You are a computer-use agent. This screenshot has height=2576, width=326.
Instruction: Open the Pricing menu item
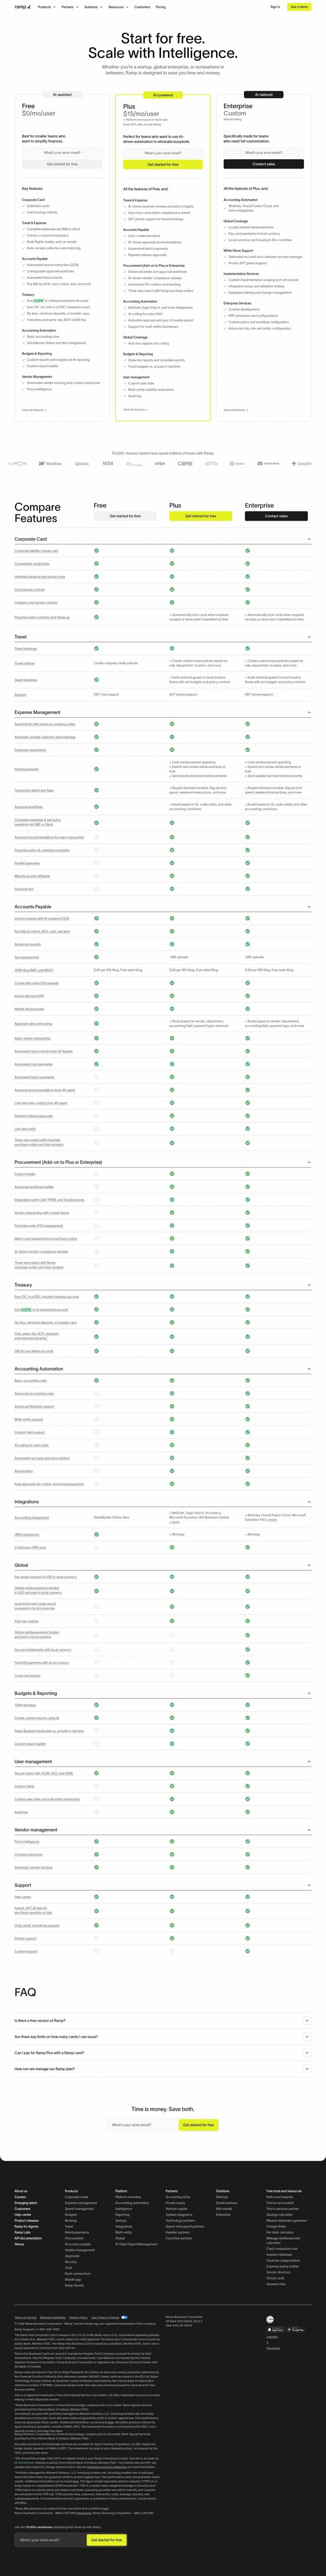coord(160,7)
